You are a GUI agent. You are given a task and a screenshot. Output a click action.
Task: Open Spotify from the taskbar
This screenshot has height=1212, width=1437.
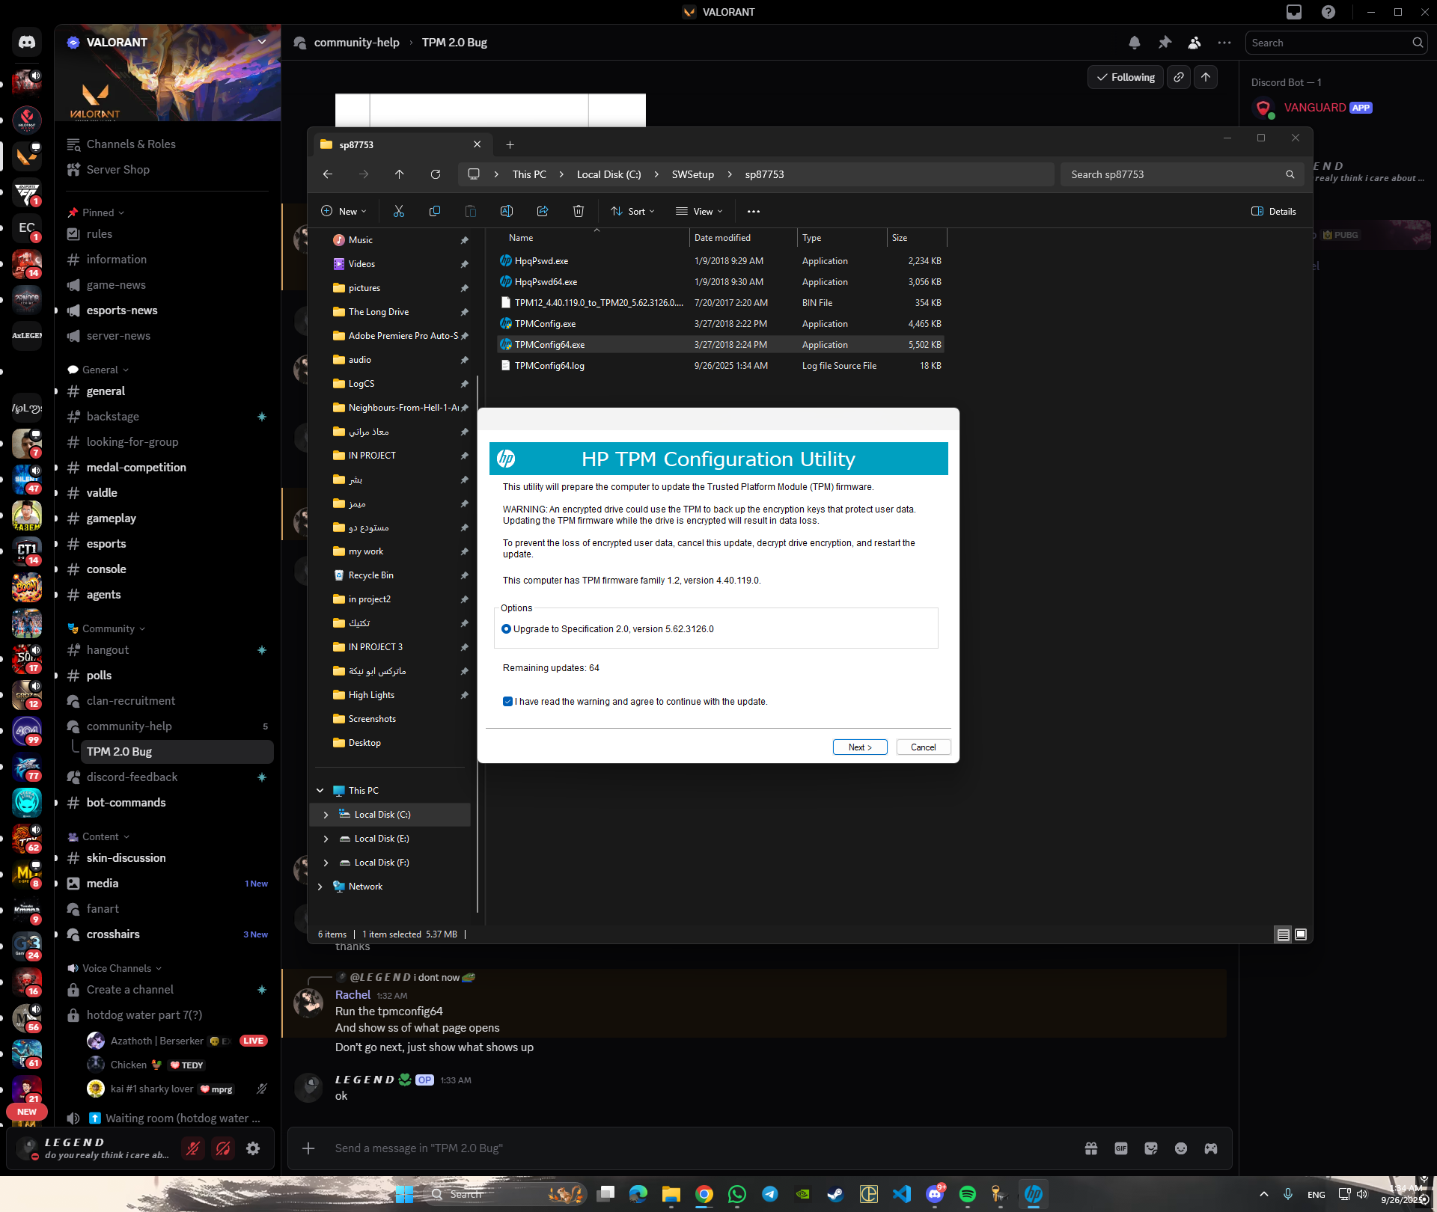coord(967,1194)
